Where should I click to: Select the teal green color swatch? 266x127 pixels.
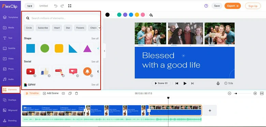pos(119,15)
